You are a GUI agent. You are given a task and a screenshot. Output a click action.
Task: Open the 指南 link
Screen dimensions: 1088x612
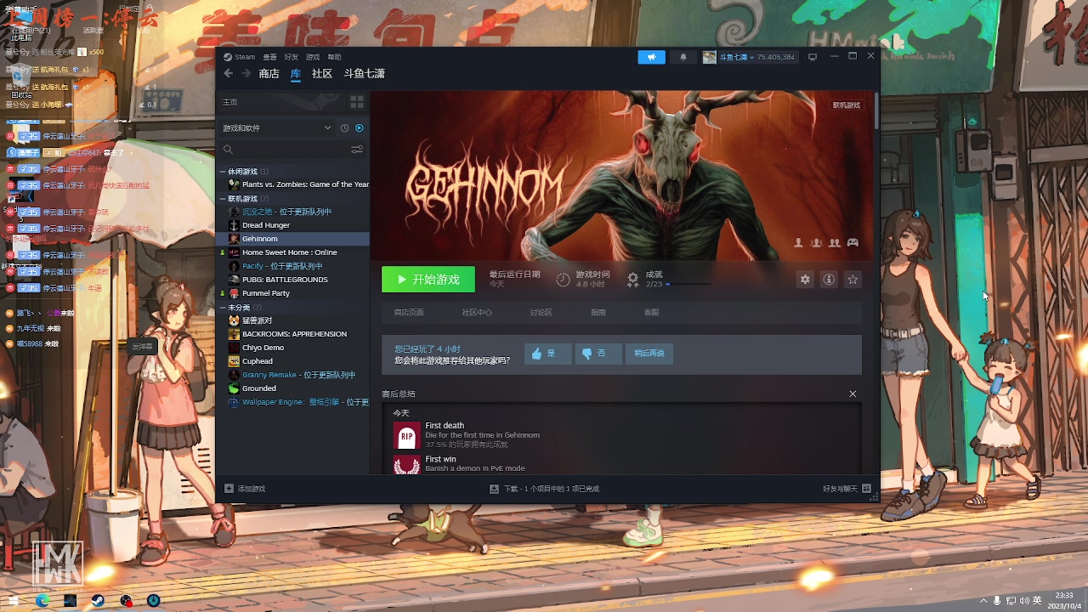coord(598,313)
